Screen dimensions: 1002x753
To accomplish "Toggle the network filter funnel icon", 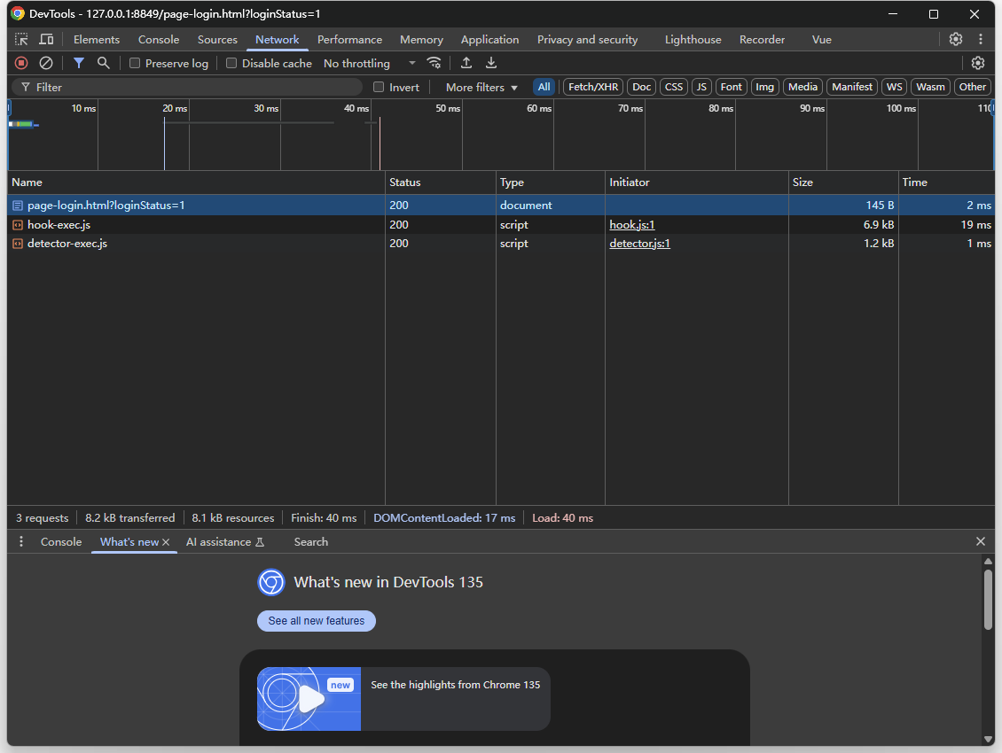I will 79,63.
